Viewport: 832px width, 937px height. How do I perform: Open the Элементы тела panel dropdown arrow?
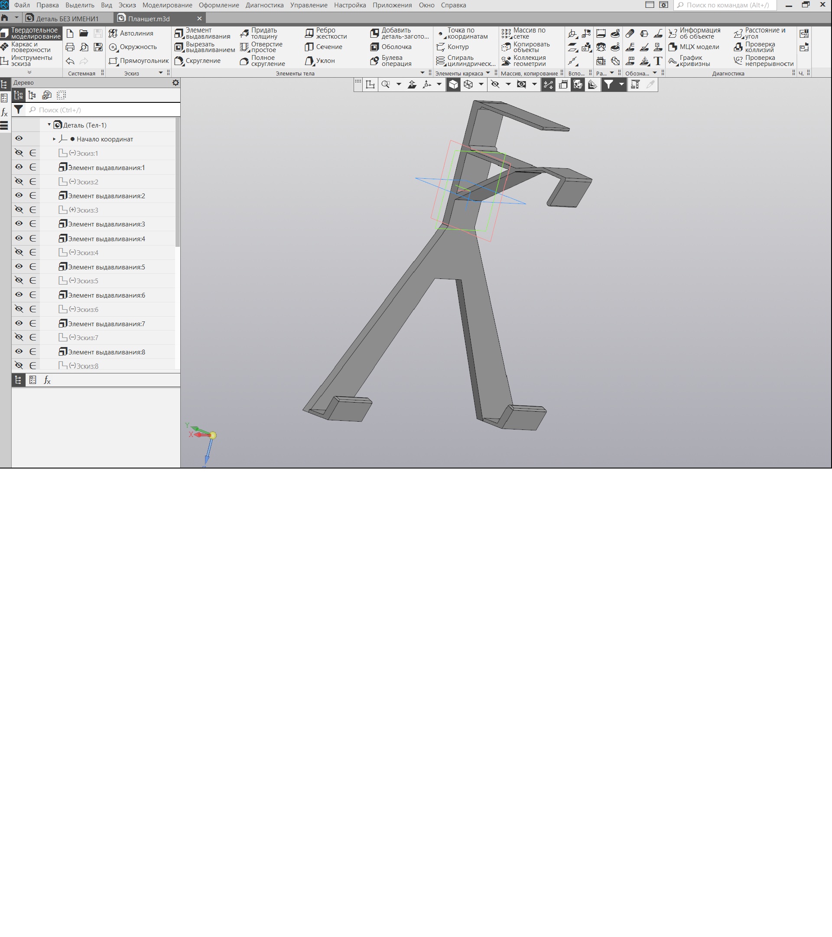click(x=422, y=73)
